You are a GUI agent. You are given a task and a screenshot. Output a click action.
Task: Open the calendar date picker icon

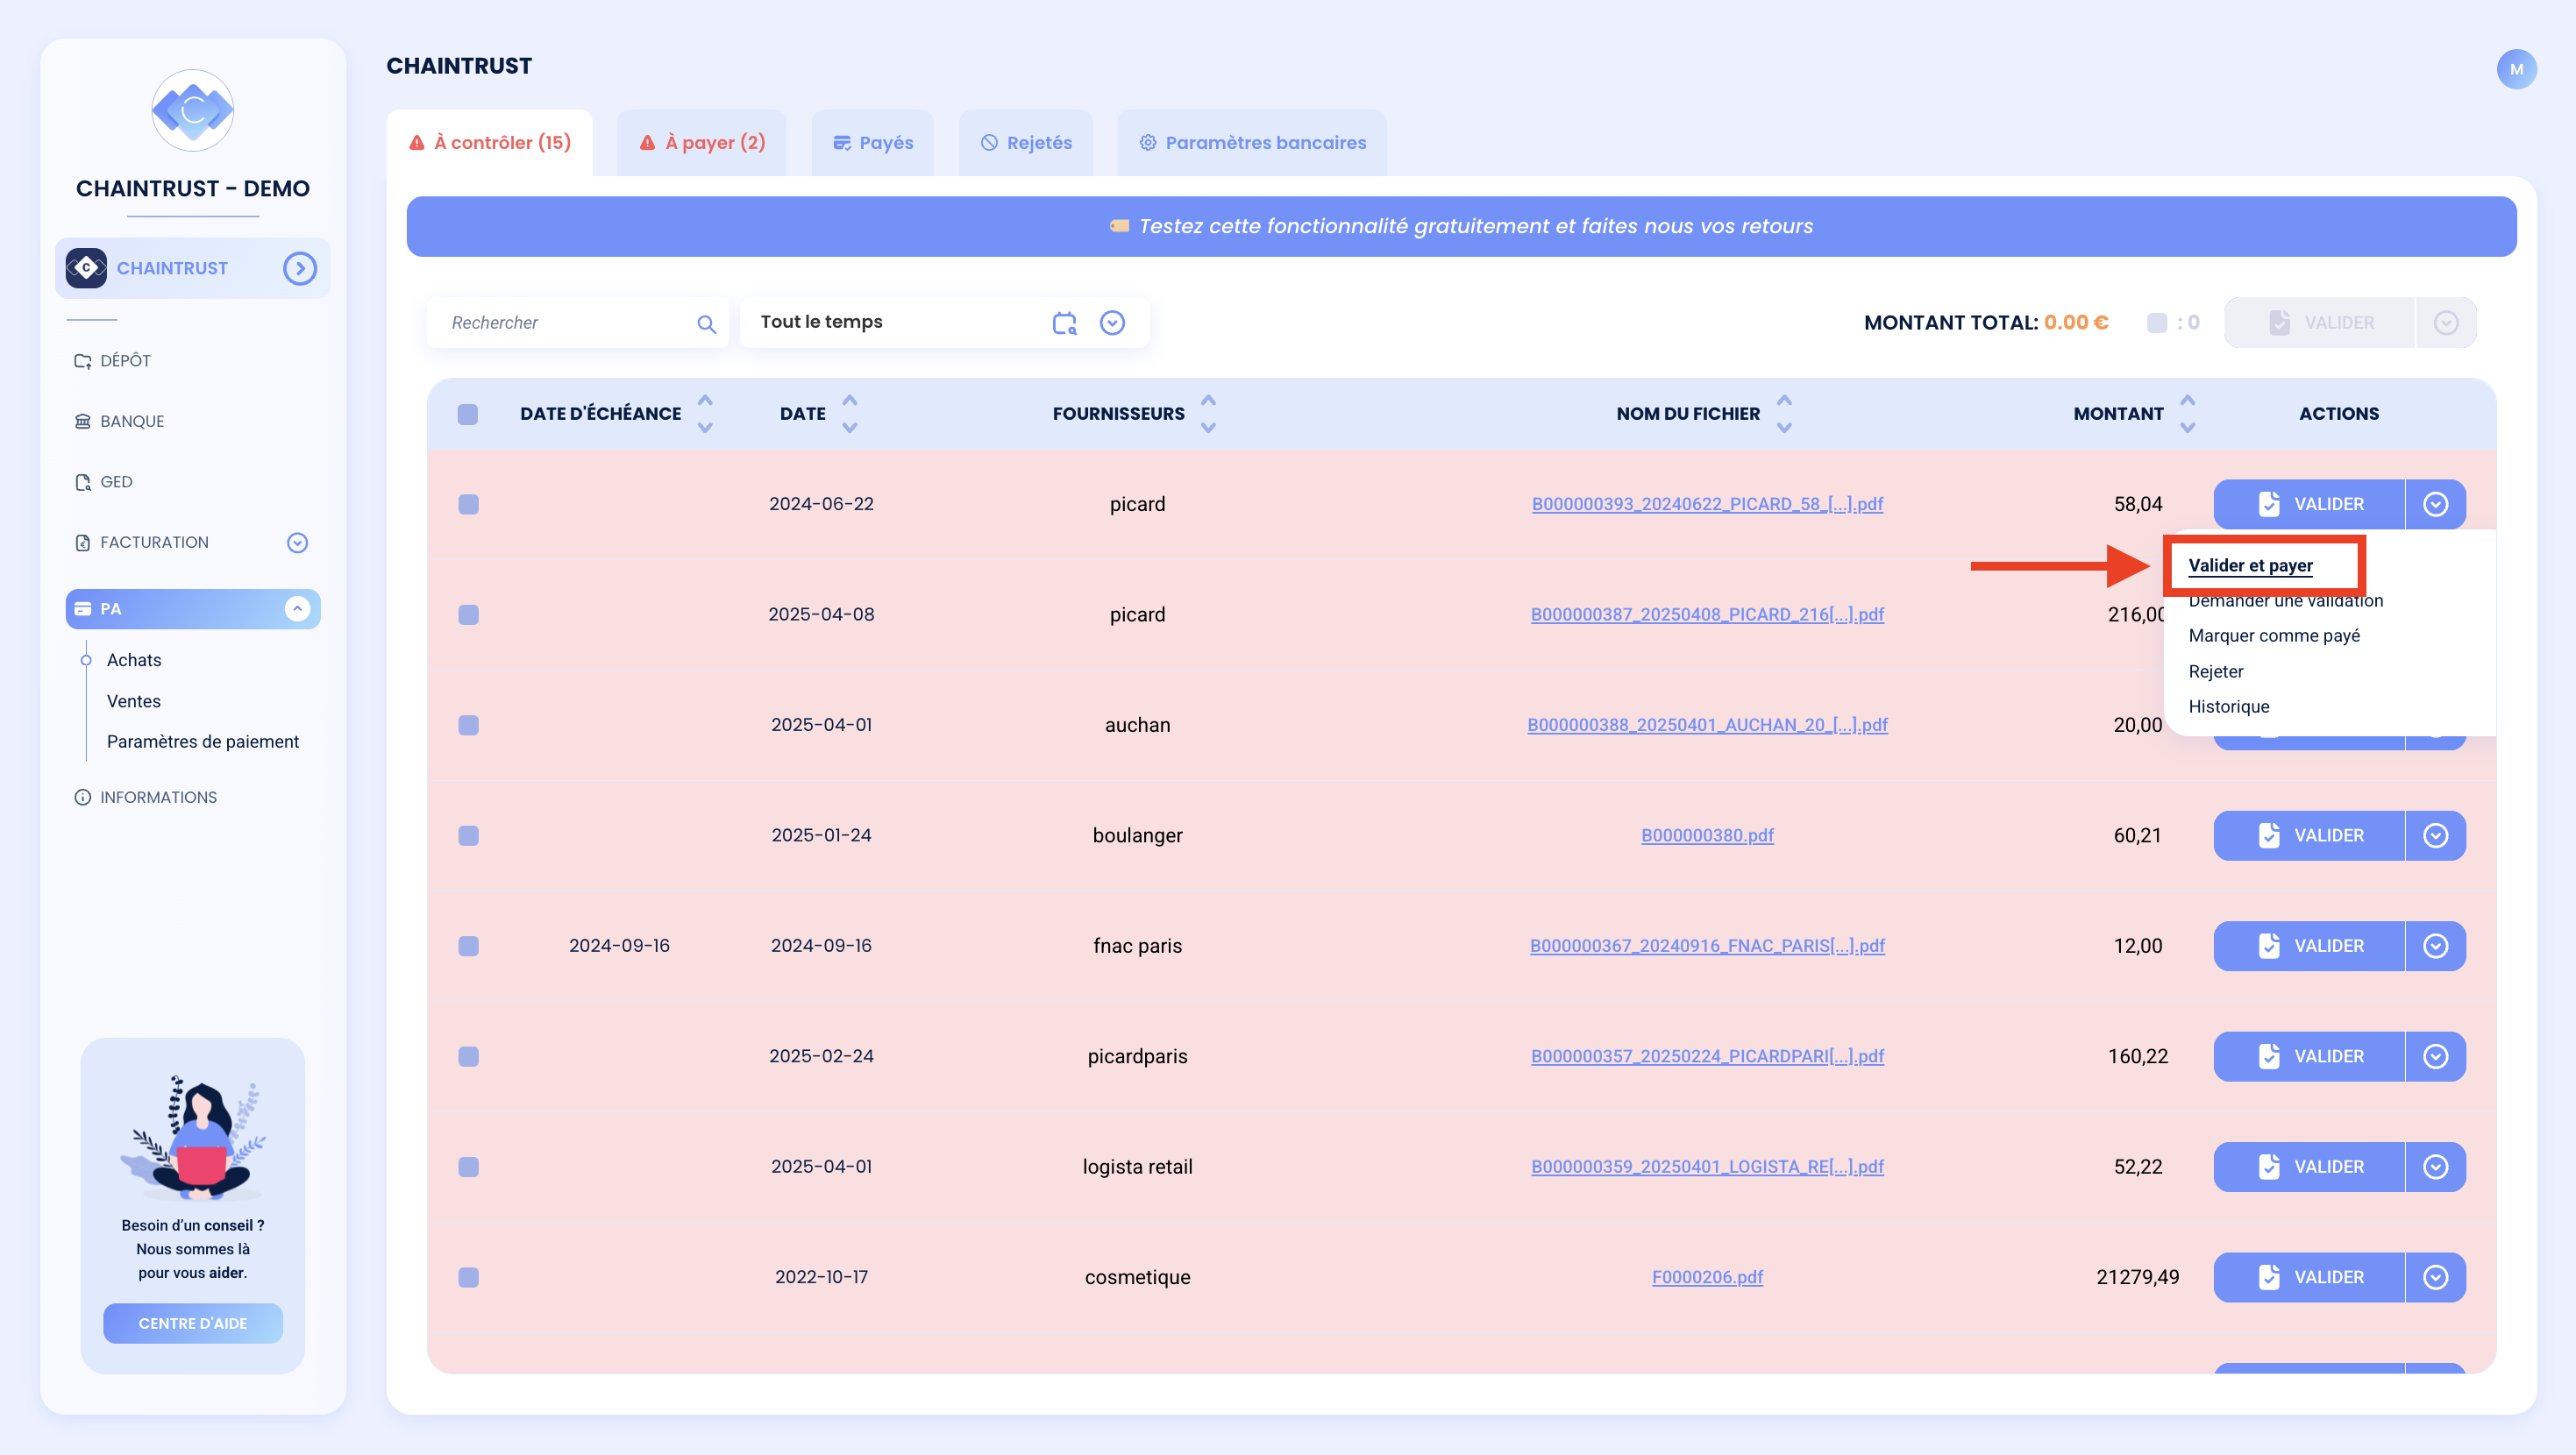point(1064,322)
